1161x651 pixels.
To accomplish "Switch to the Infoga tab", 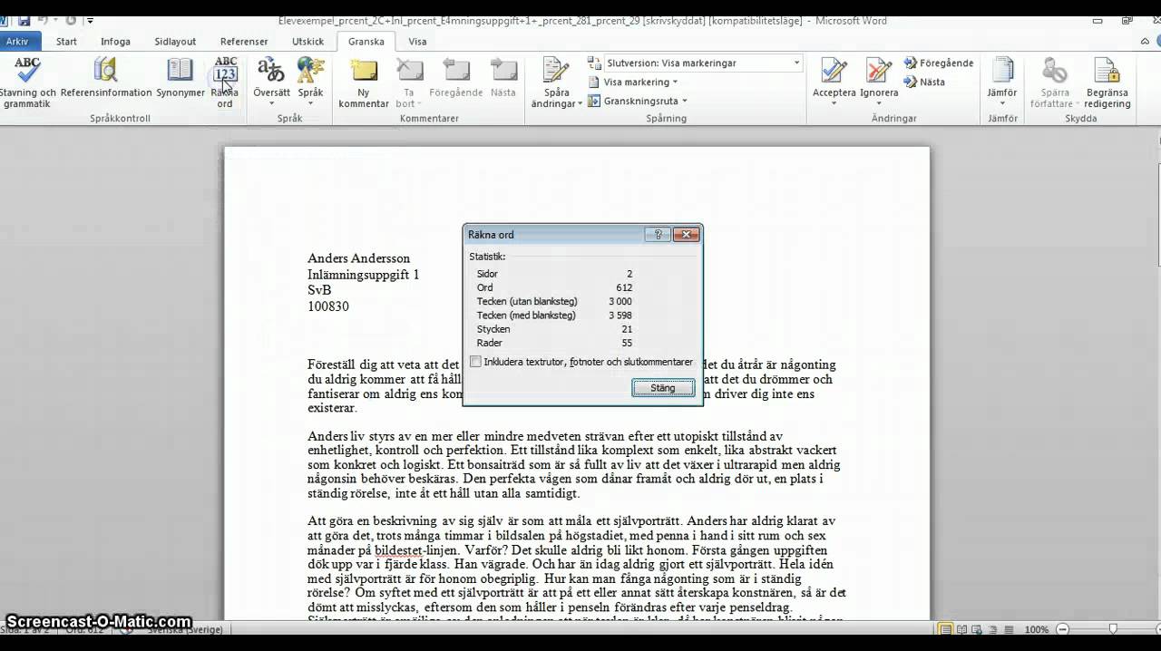I will point(115,41).
